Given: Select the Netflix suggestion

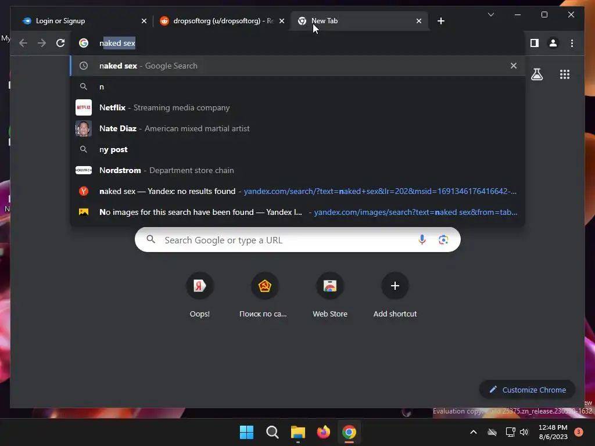Looking at the screenshot, I should pos(297,107).
